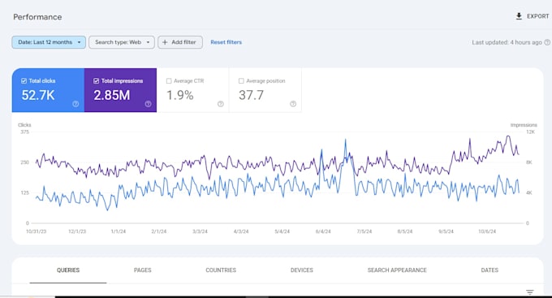
Task: Open the Search Appearance tab
Action: (397, 270)
